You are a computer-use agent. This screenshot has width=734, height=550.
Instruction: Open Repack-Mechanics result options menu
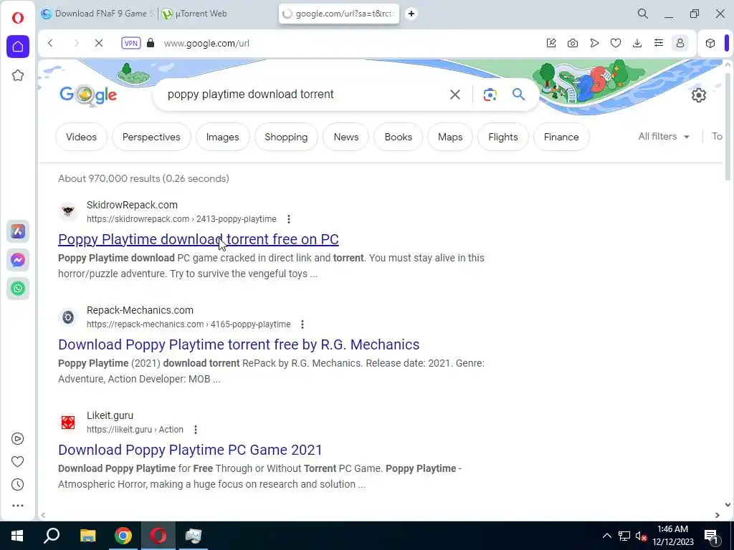(x=302, y=324)
